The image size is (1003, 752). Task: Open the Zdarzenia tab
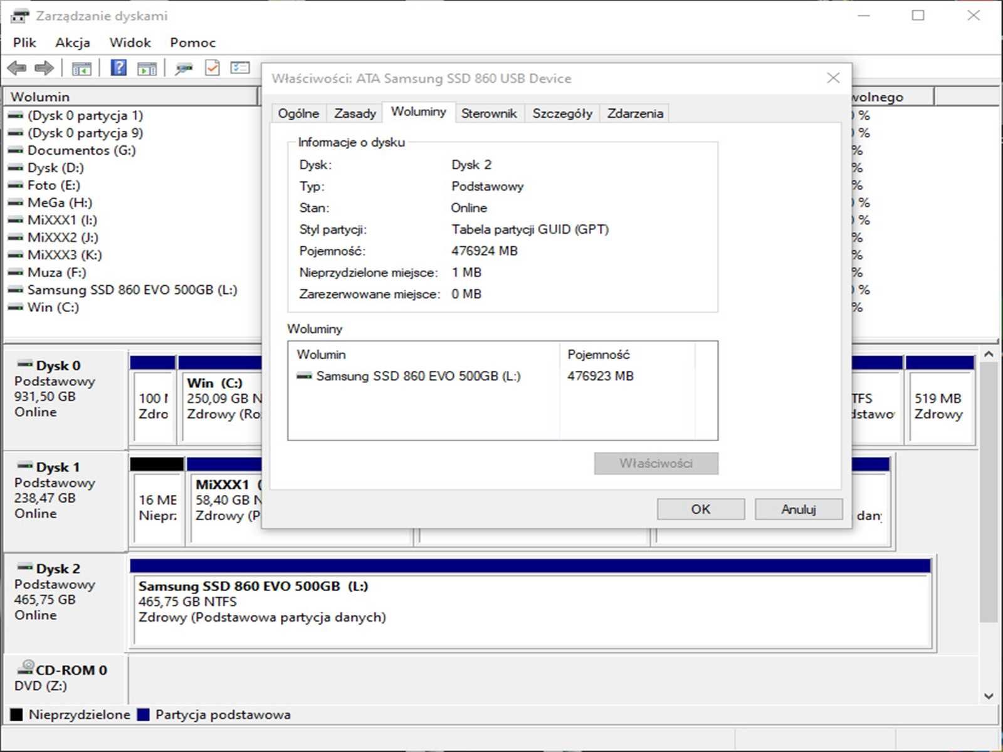[x=635, y=113]
